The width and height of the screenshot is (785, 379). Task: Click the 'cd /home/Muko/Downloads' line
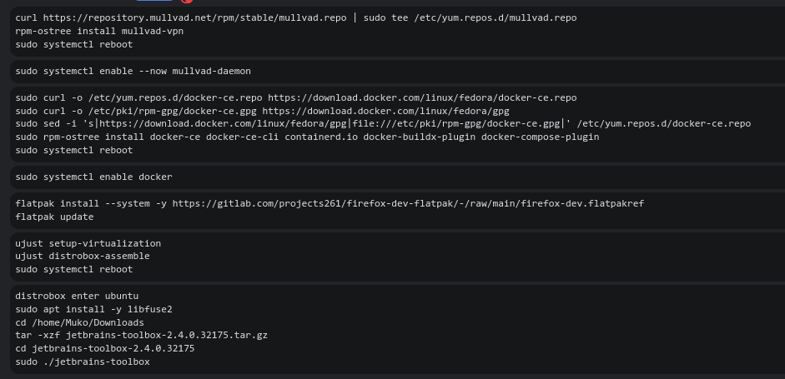pyautogui.click(x=79, y=322)
